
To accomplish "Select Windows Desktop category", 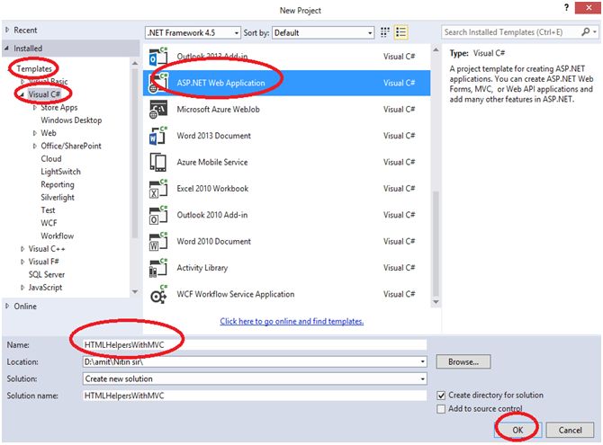I will pyautogui.click(x=71, y=120).
